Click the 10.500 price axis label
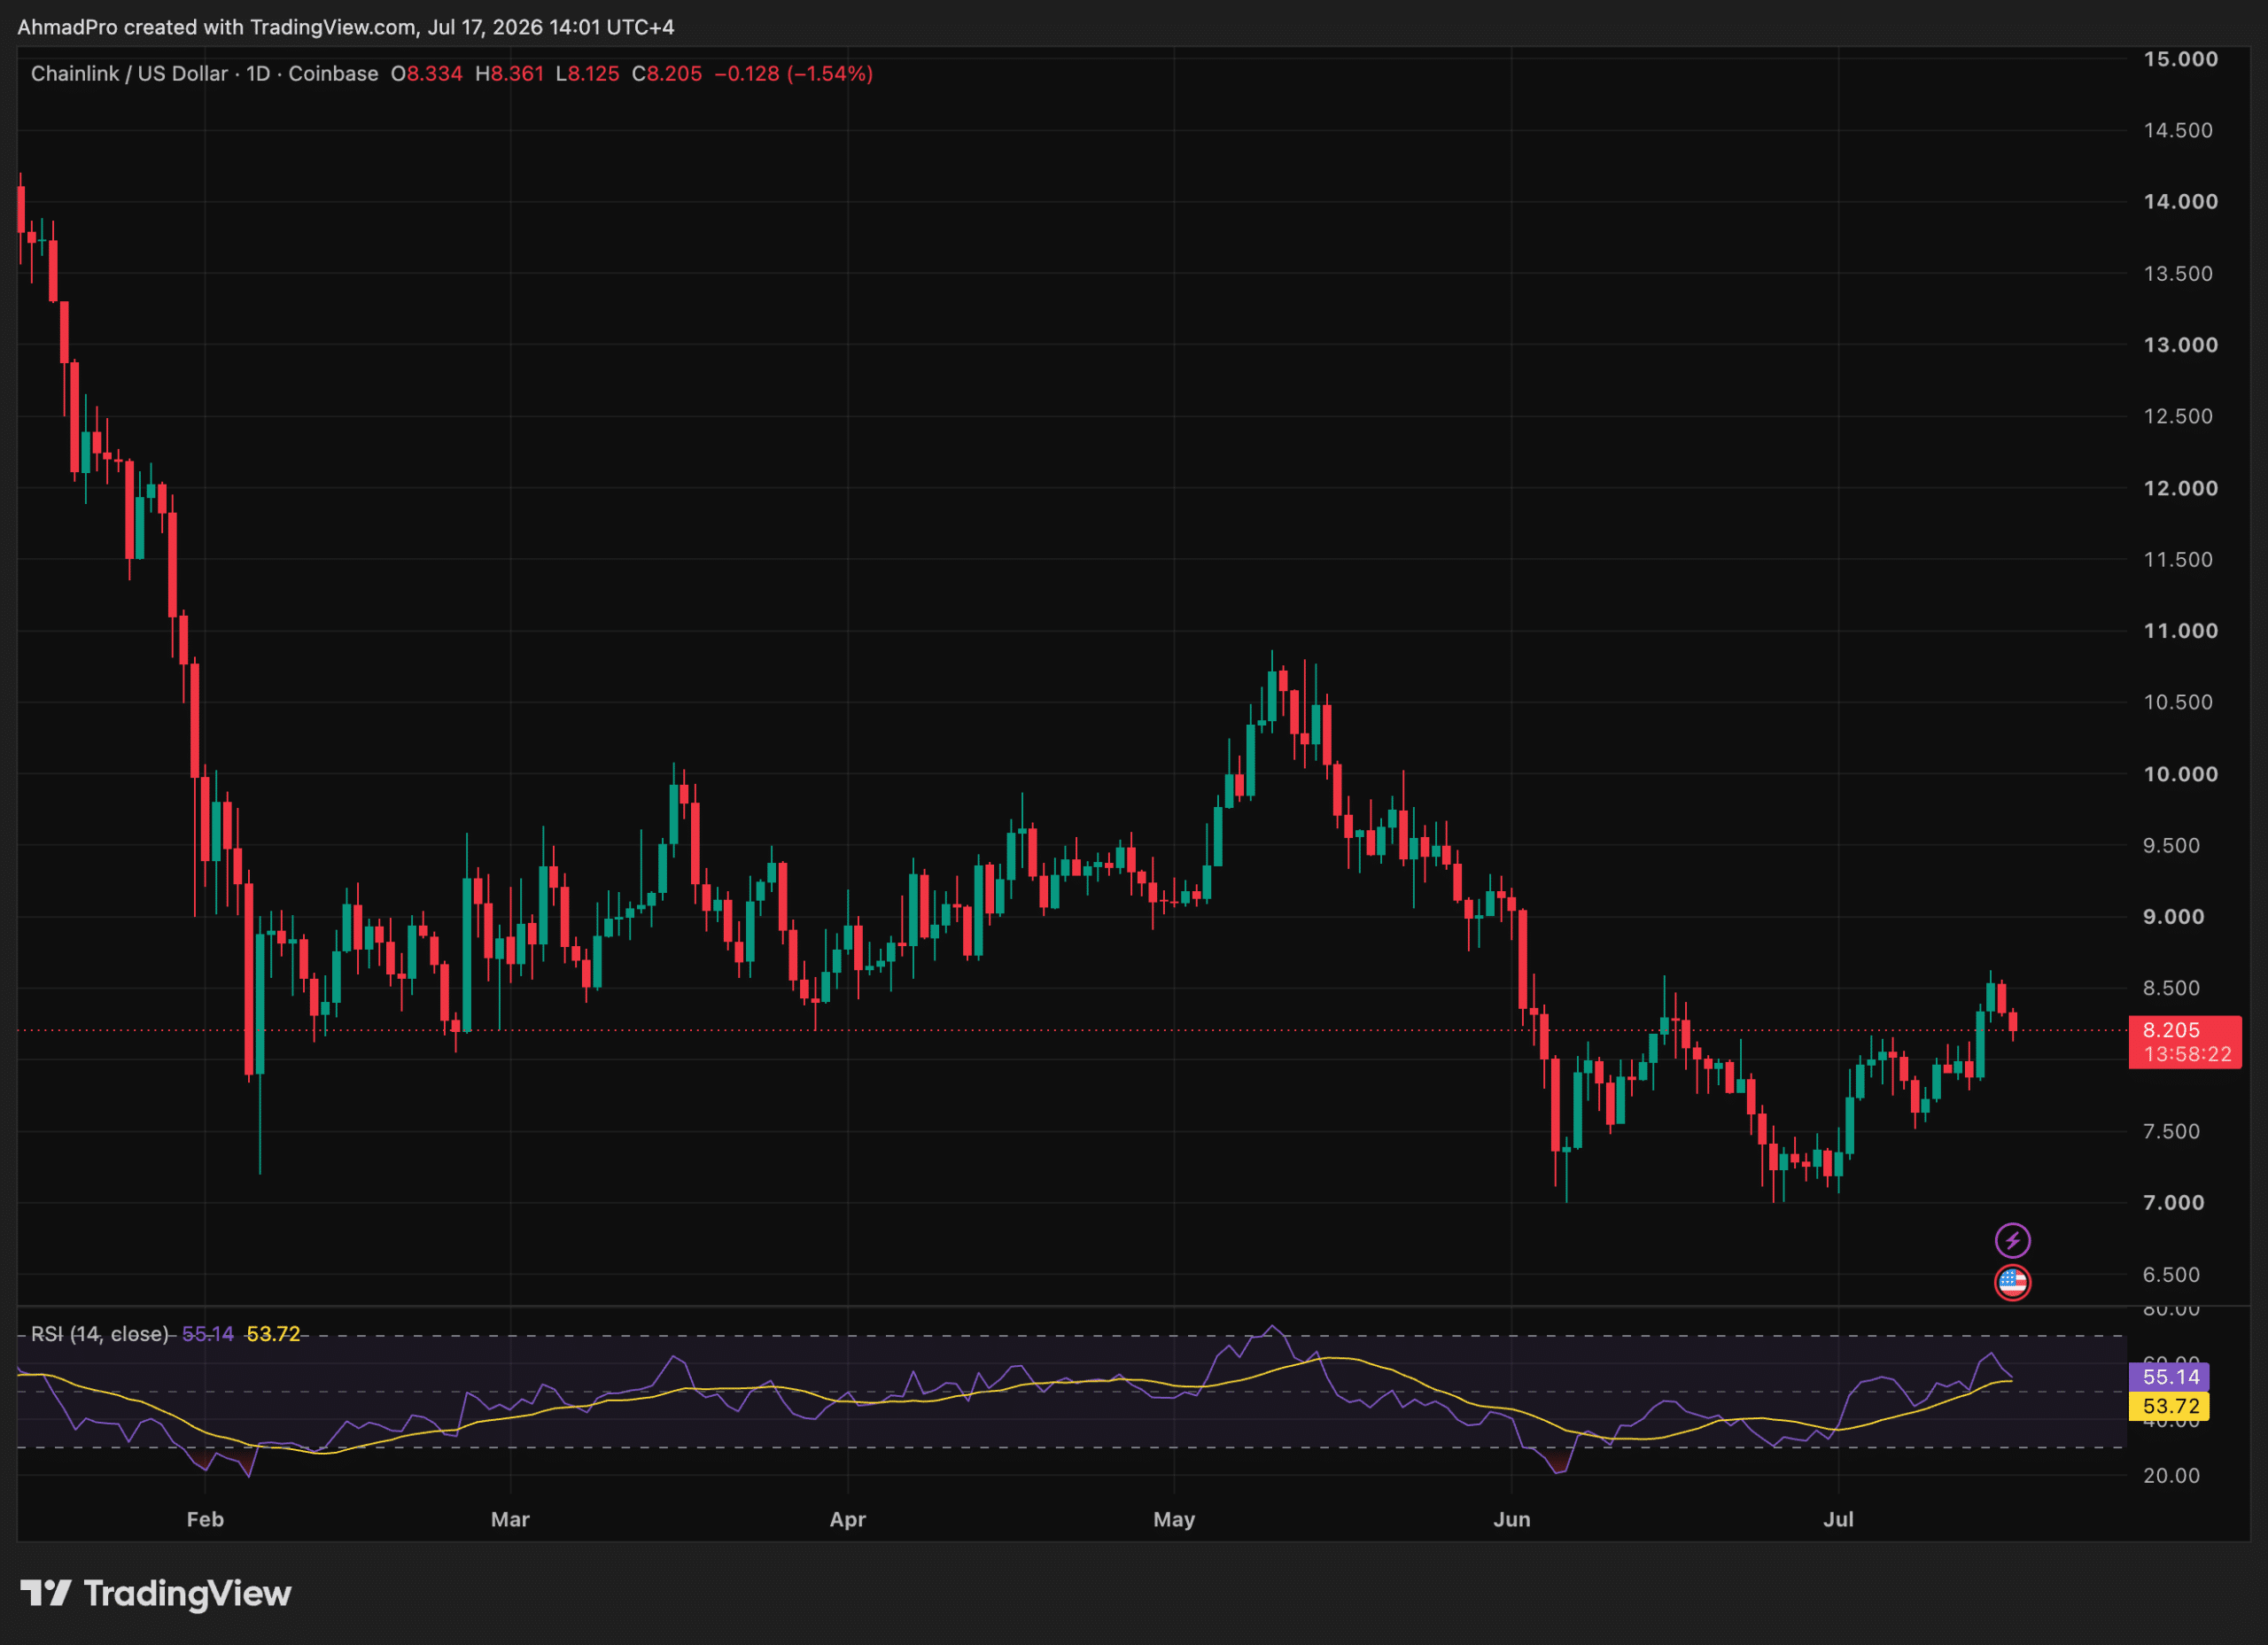This screenshot has width=2268, height=1645. pos(2178,702)
